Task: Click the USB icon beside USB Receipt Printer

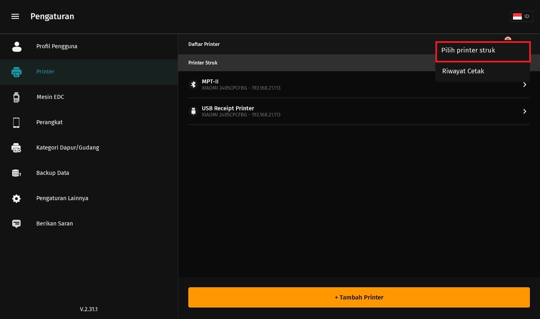Action: click(x=193, y=111)
